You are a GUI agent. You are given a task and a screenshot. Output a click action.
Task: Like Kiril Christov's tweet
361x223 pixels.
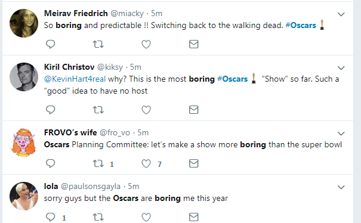tap(146, 110)
